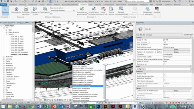Expand Acabados tree node

tap(4, 57)
